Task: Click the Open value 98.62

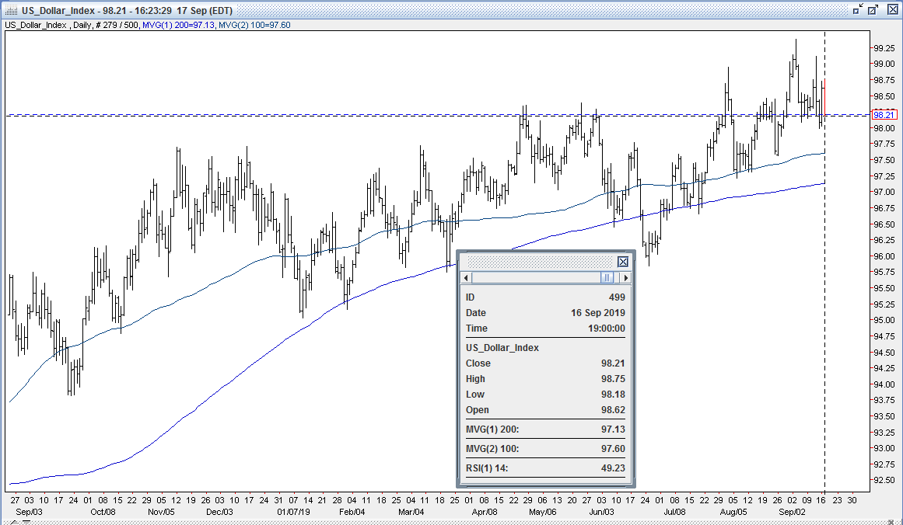Action: pyautogui.click(x=614, y=410)
